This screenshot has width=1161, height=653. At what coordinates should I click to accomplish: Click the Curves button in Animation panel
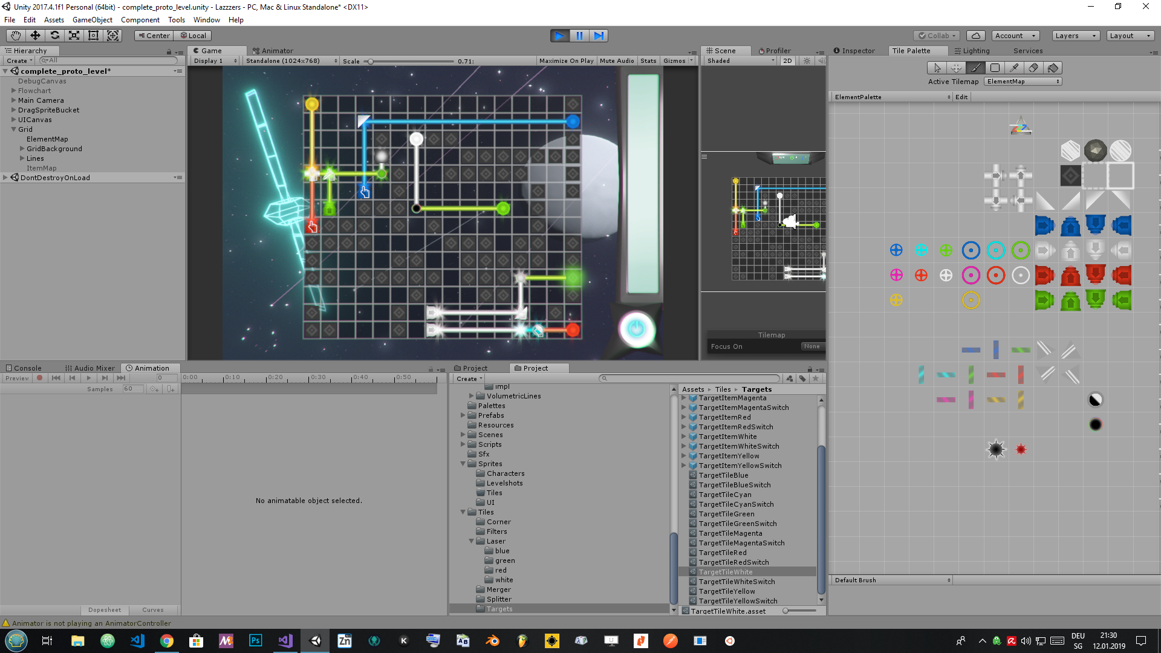point(152,610)
